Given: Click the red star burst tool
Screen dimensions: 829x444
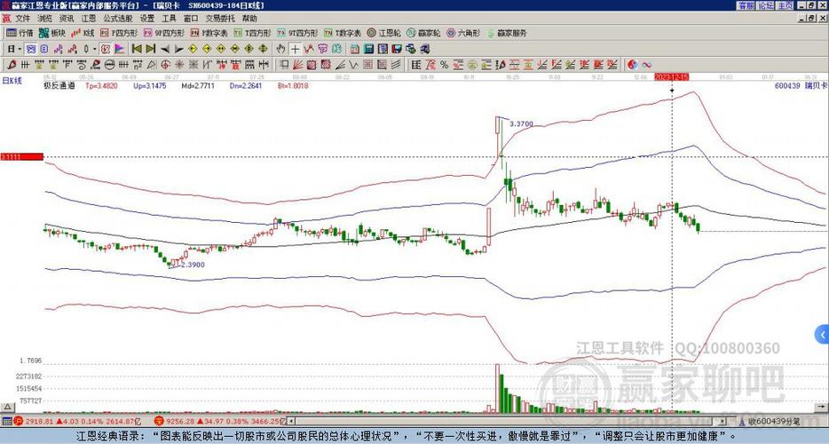Looking at the screenshot, I should (180, 65).
